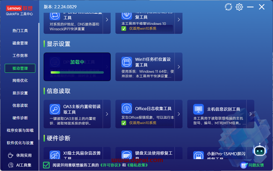Open the robot assistant icon
Viewport: 273px width, 171px height.
260,151
